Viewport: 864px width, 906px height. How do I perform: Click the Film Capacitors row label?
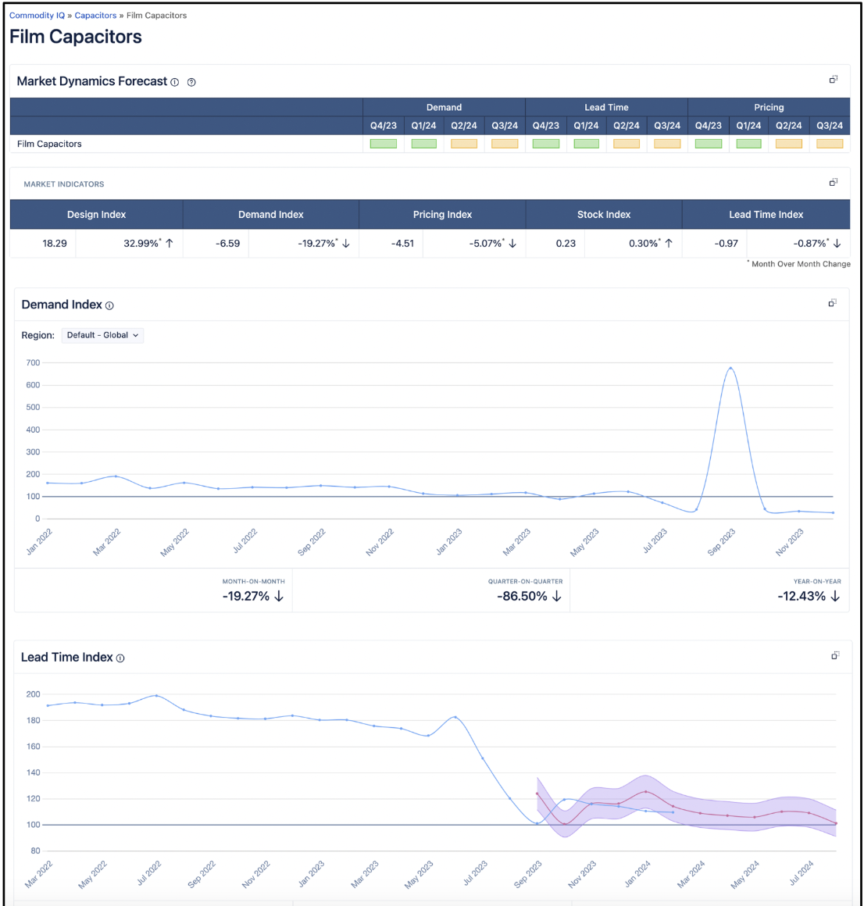point(49,144)
